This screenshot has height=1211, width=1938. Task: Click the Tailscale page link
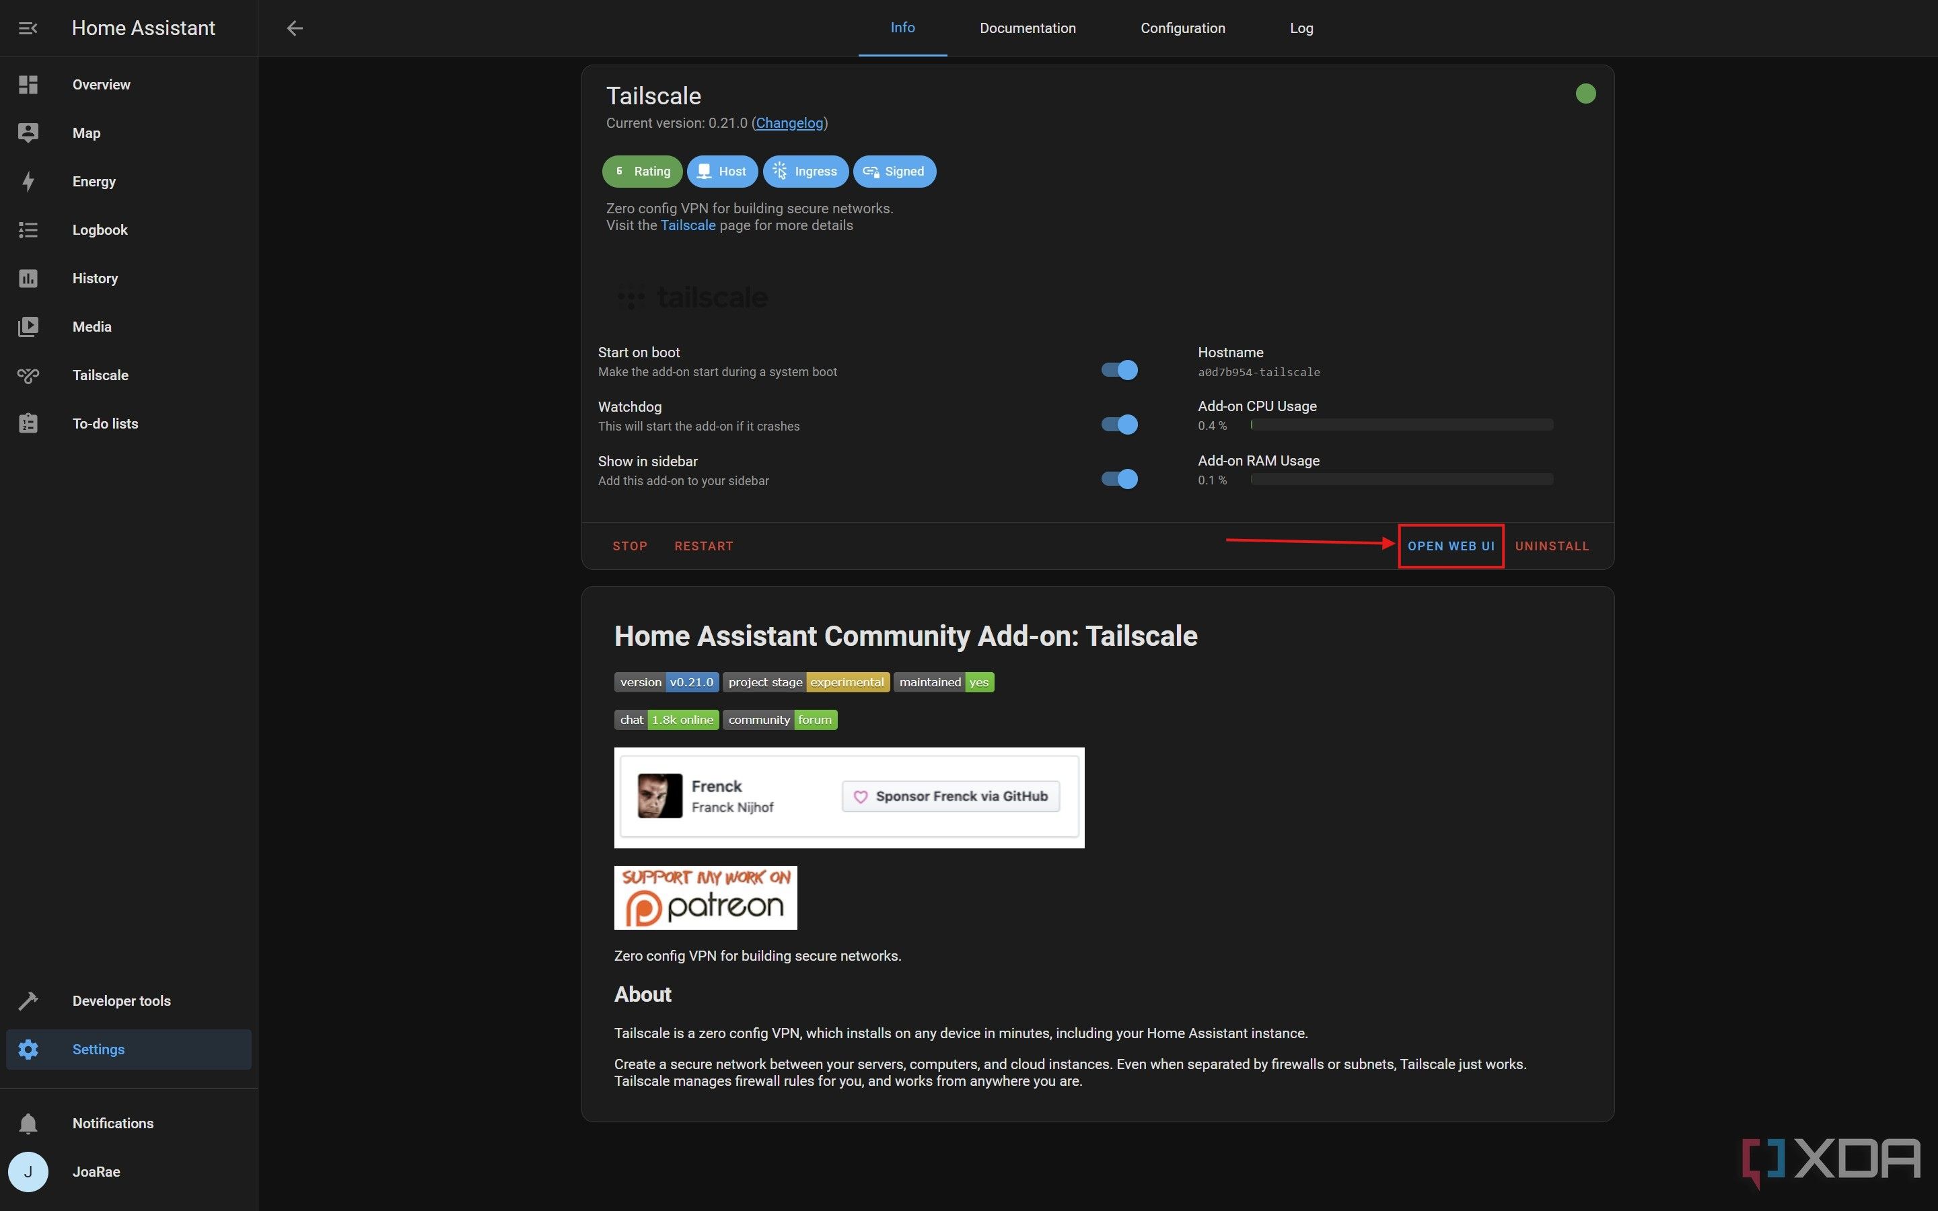(688, 225)
